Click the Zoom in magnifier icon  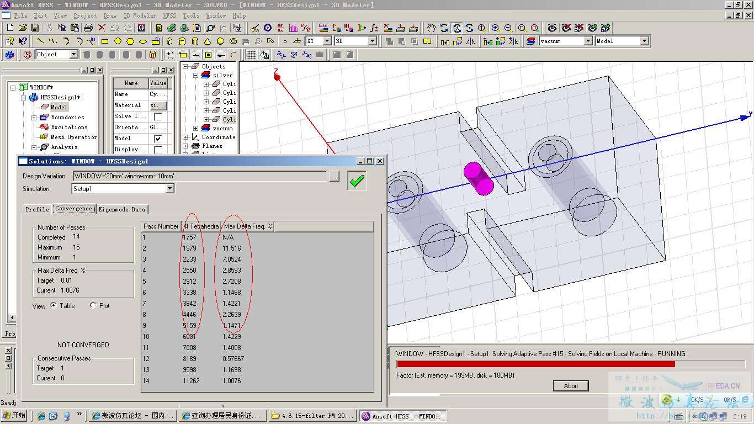click(495, 28)
